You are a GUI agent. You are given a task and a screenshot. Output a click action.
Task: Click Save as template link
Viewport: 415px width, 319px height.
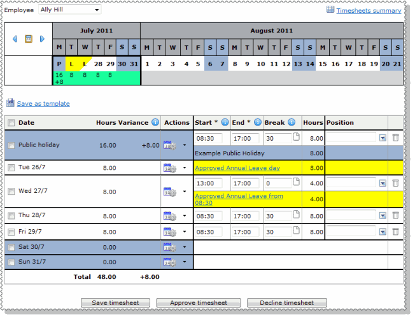43,103
